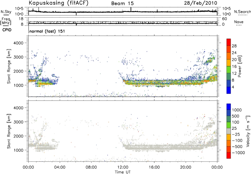251x174 pixels.
Task: Click the Time UT axis label
Action: (123, 172)
